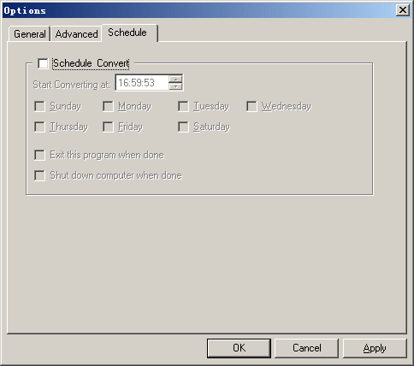This screenshot has width=414, height=366.
Task: Enable Shut down computer when done
Action: coord(39,175)
